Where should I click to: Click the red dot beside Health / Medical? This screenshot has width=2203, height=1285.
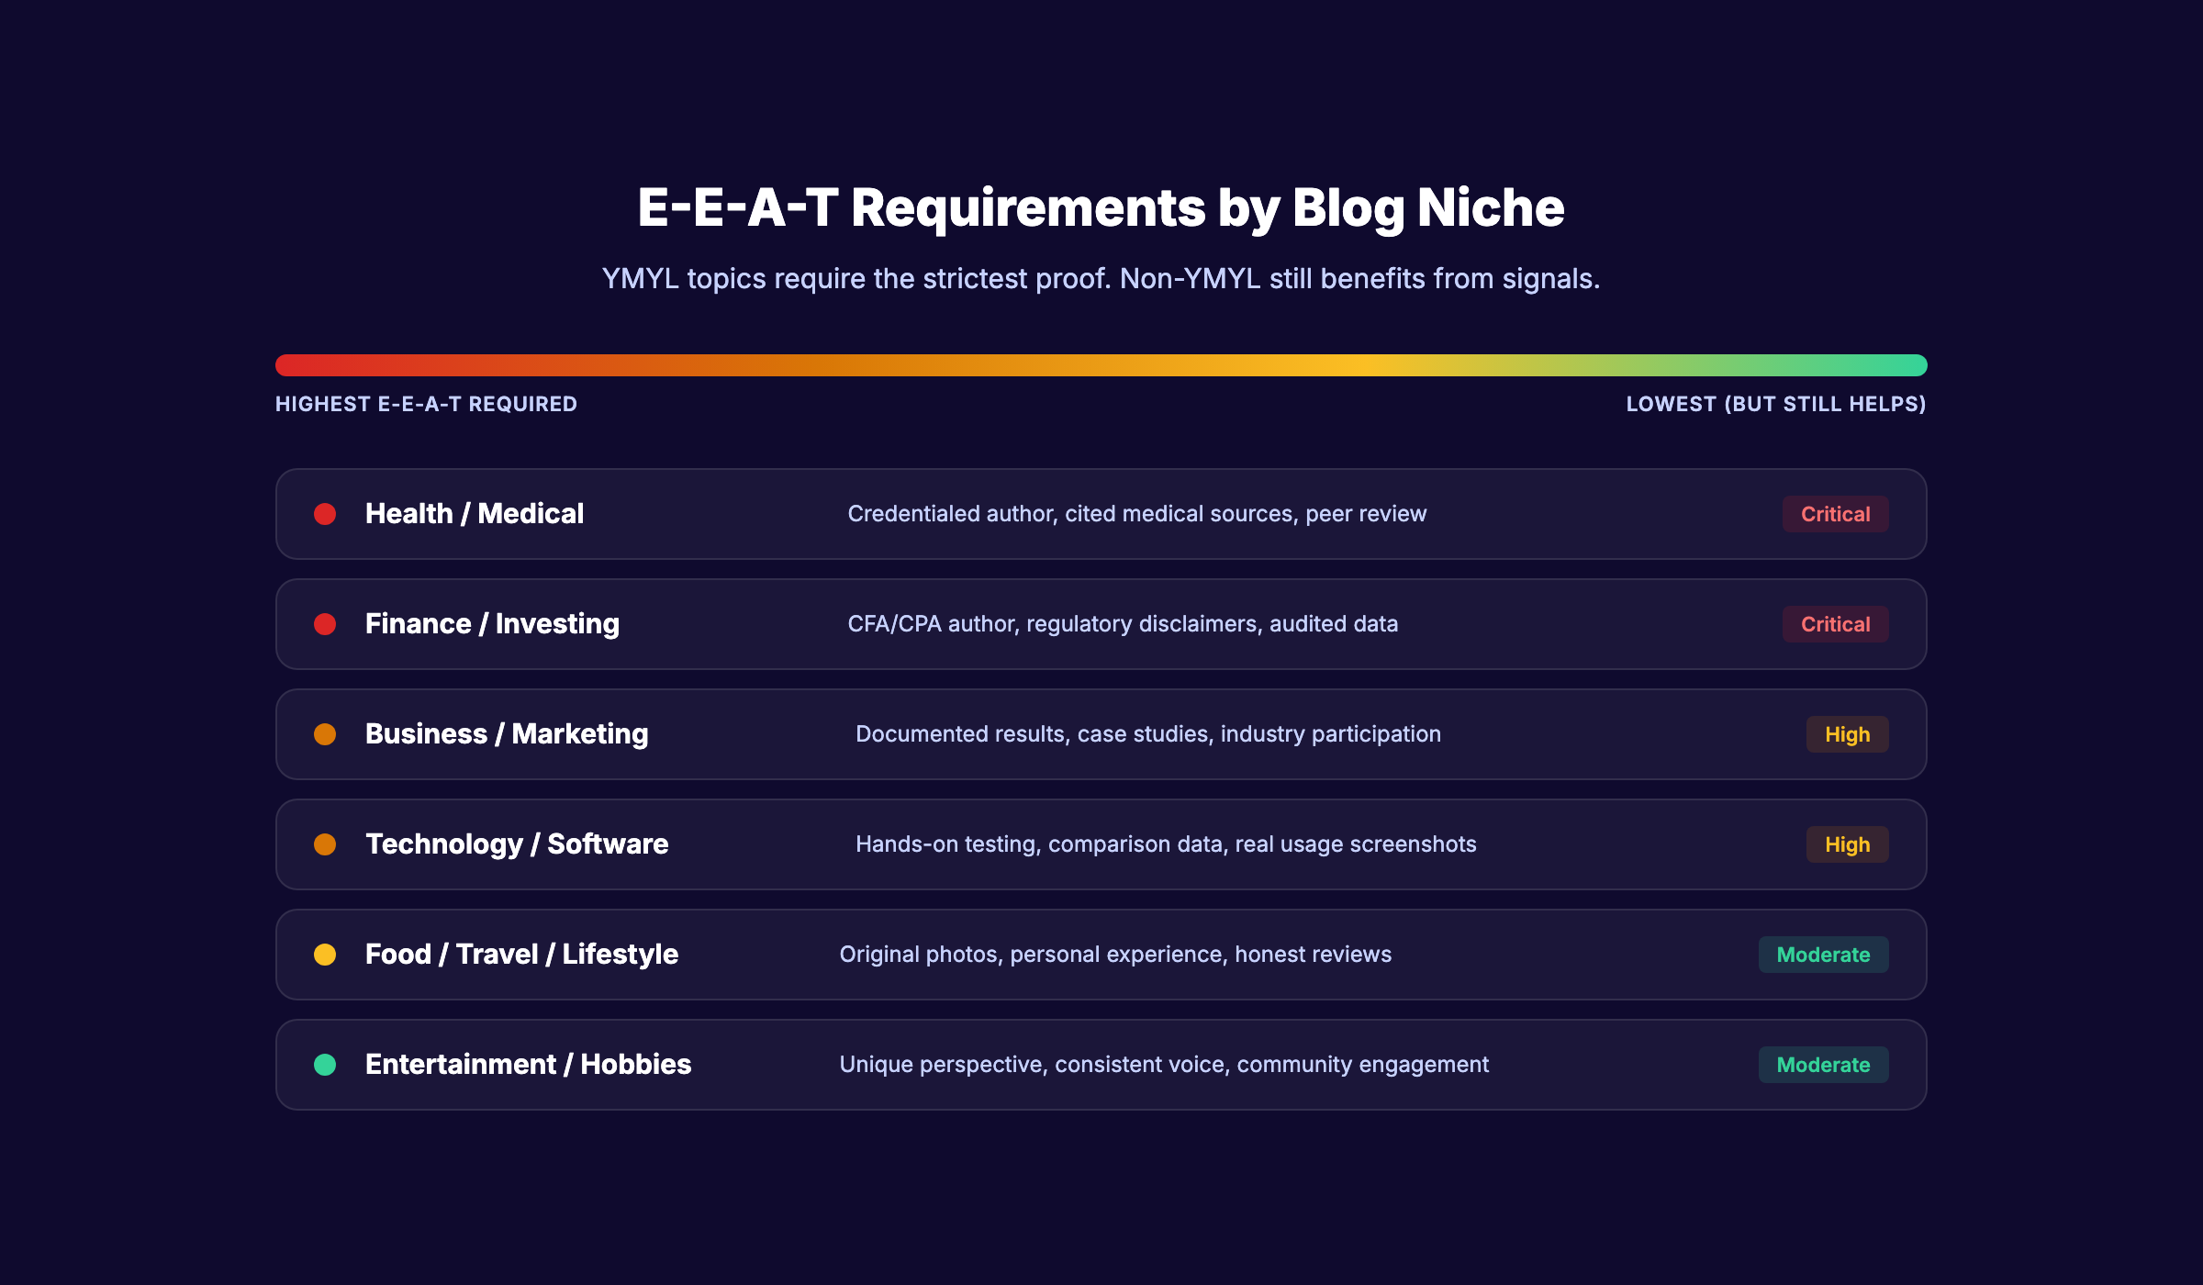326,514
